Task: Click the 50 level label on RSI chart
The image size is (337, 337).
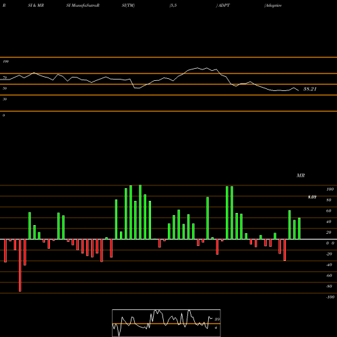Action: click(x=5, y=88)
